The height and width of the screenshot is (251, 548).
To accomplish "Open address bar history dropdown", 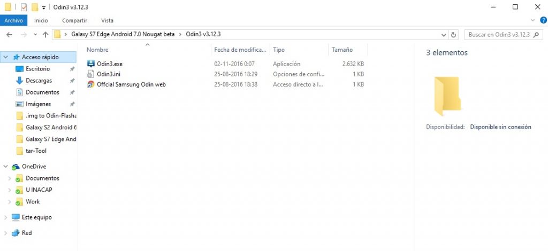I will pos(444,35).
